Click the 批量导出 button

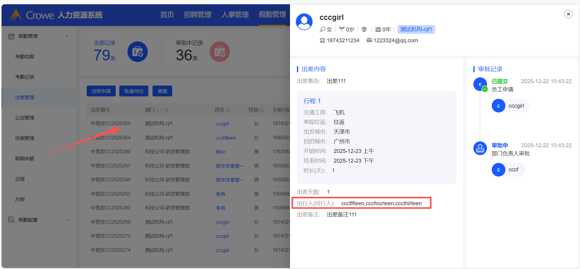134,91
